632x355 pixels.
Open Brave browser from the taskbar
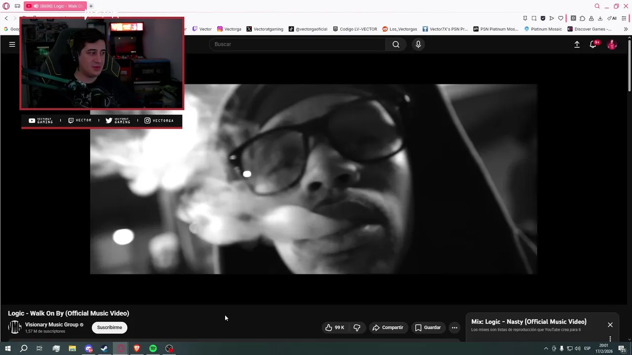137,349
